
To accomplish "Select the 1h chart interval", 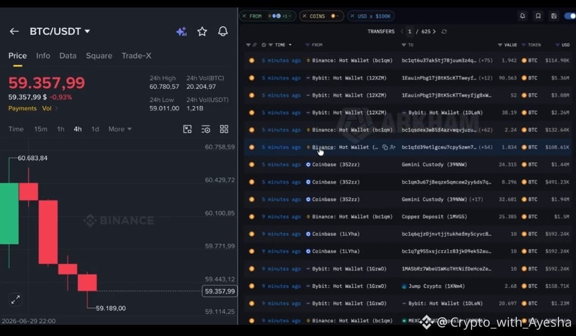I will point(61,129).
